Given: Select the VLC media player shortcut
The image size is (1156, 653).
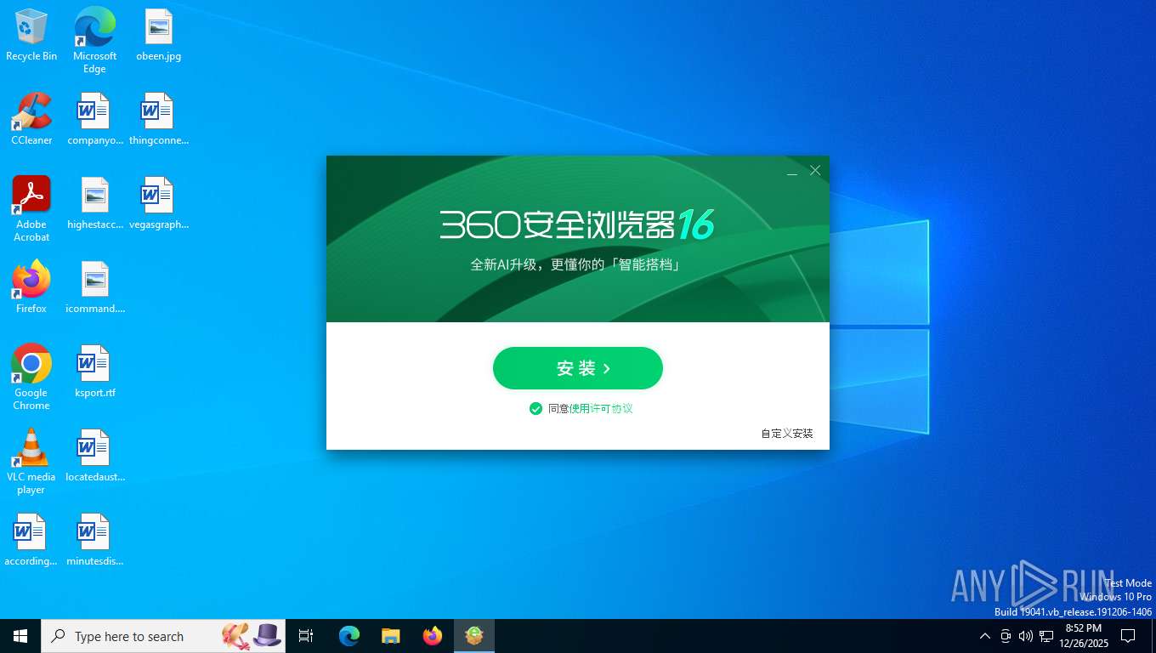Looking at the screenshot, I should tap(31, 461).
